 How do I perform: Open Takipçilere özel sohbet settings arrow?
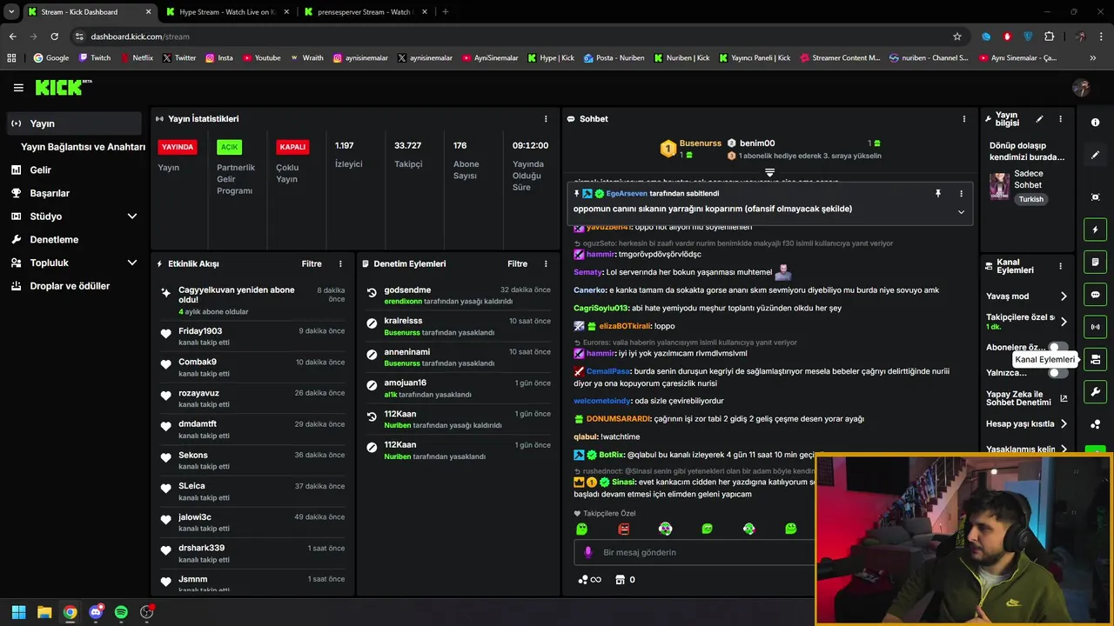[1064, 322]
